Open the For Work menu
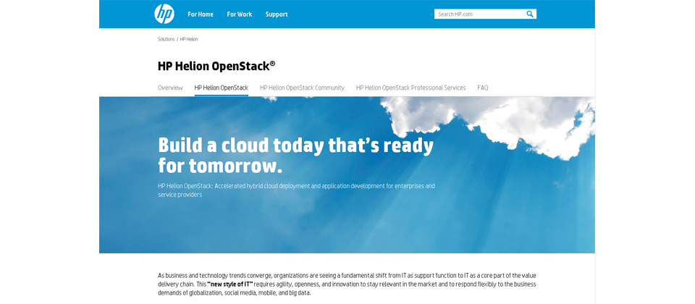The image size is (695, 304). click(240, 14)
